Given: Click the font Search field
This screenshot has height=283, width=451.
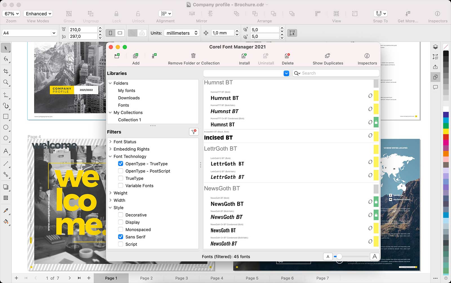Looking at the screenshot, I should (x=336, y=73).
